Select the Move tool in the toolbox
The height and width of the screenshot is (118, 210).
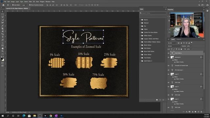click(x=2, y=11)
